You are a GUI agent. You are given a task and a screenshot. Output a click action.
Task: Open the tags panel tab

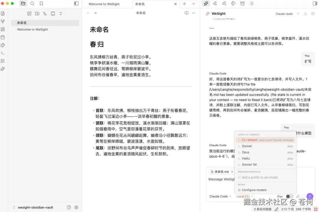pos(233,4)
